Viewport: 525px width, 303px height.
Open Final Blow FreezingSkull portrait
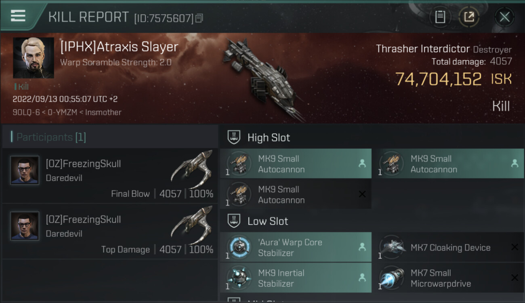pos(25,170)
